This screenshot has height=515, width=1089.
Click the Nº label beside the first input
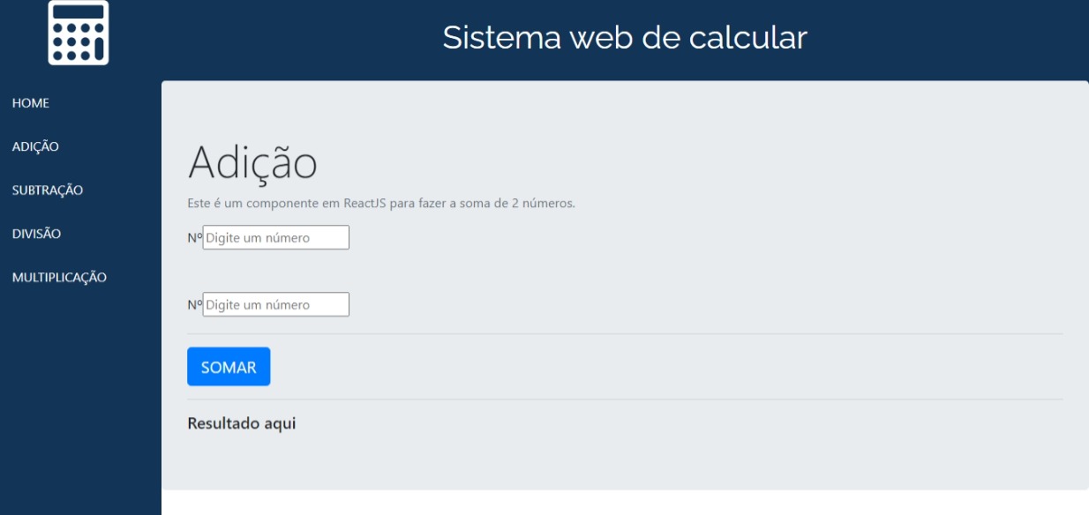coord(193,236)
